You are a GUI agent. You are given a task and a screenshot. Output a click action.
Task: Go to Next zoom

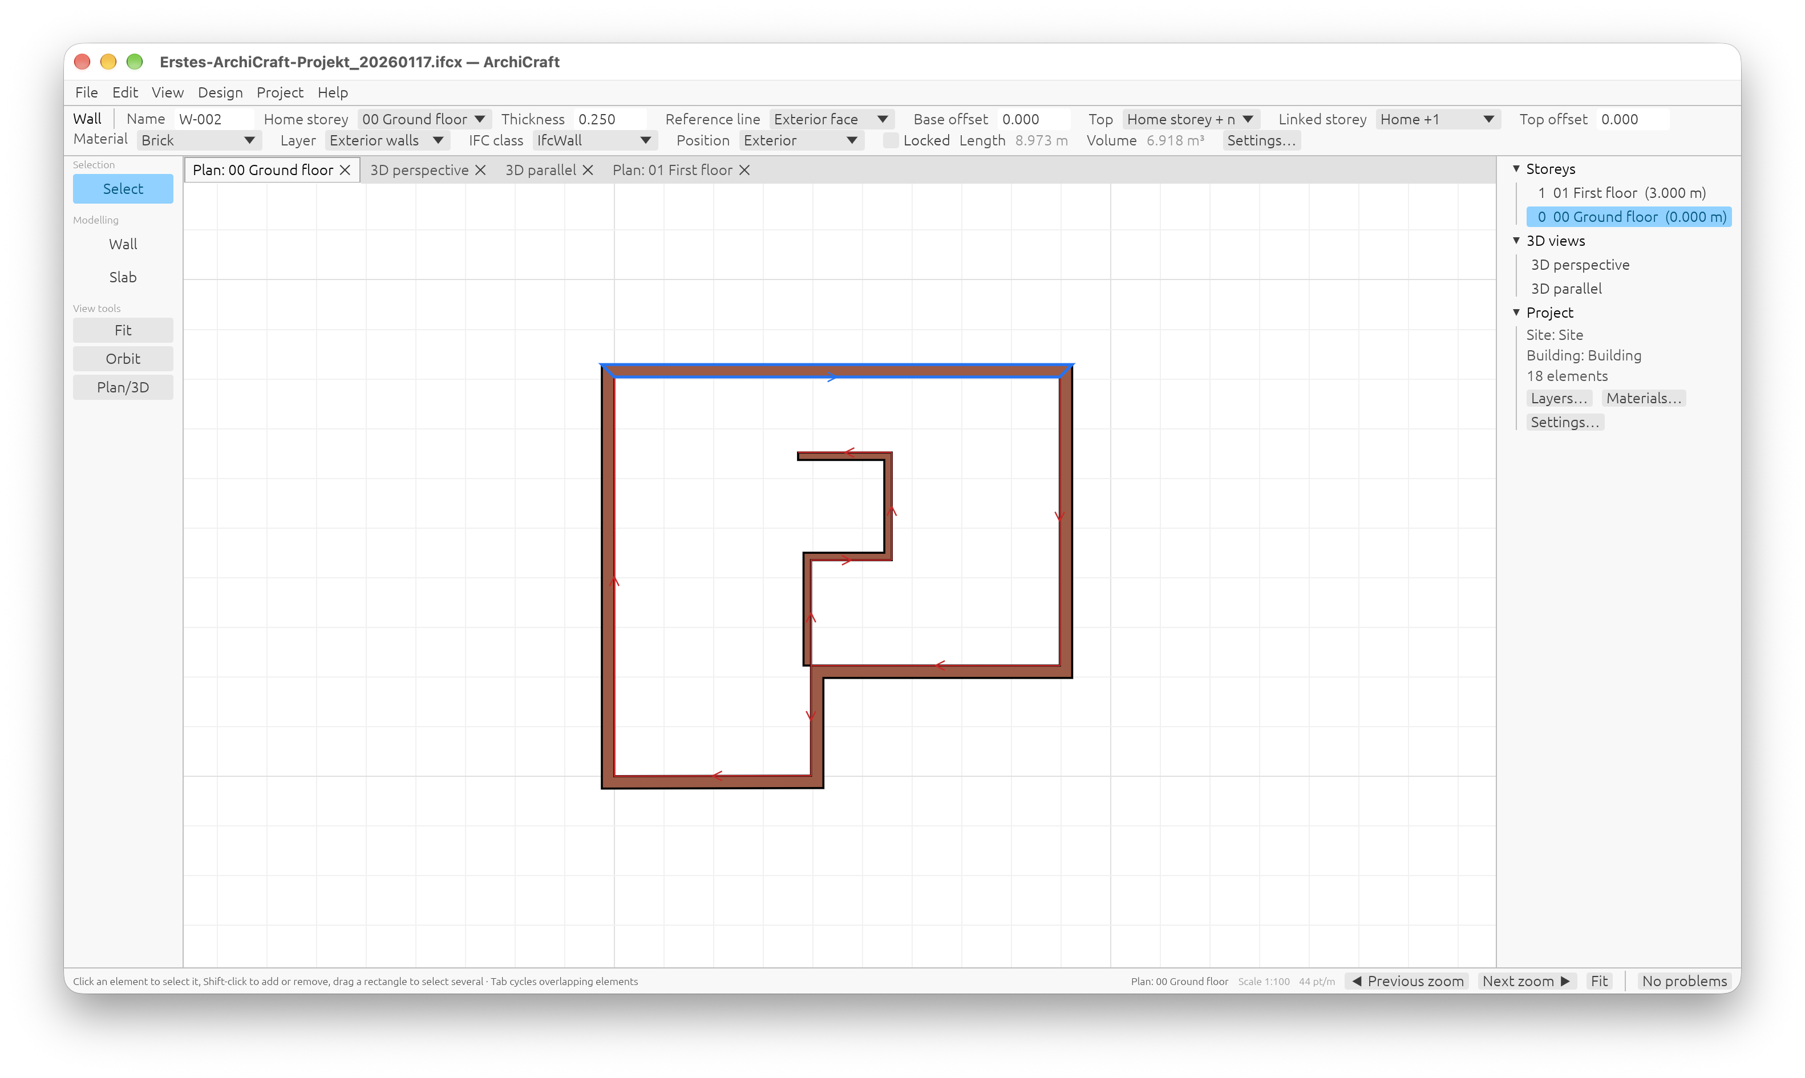[x=1526, y=980]
